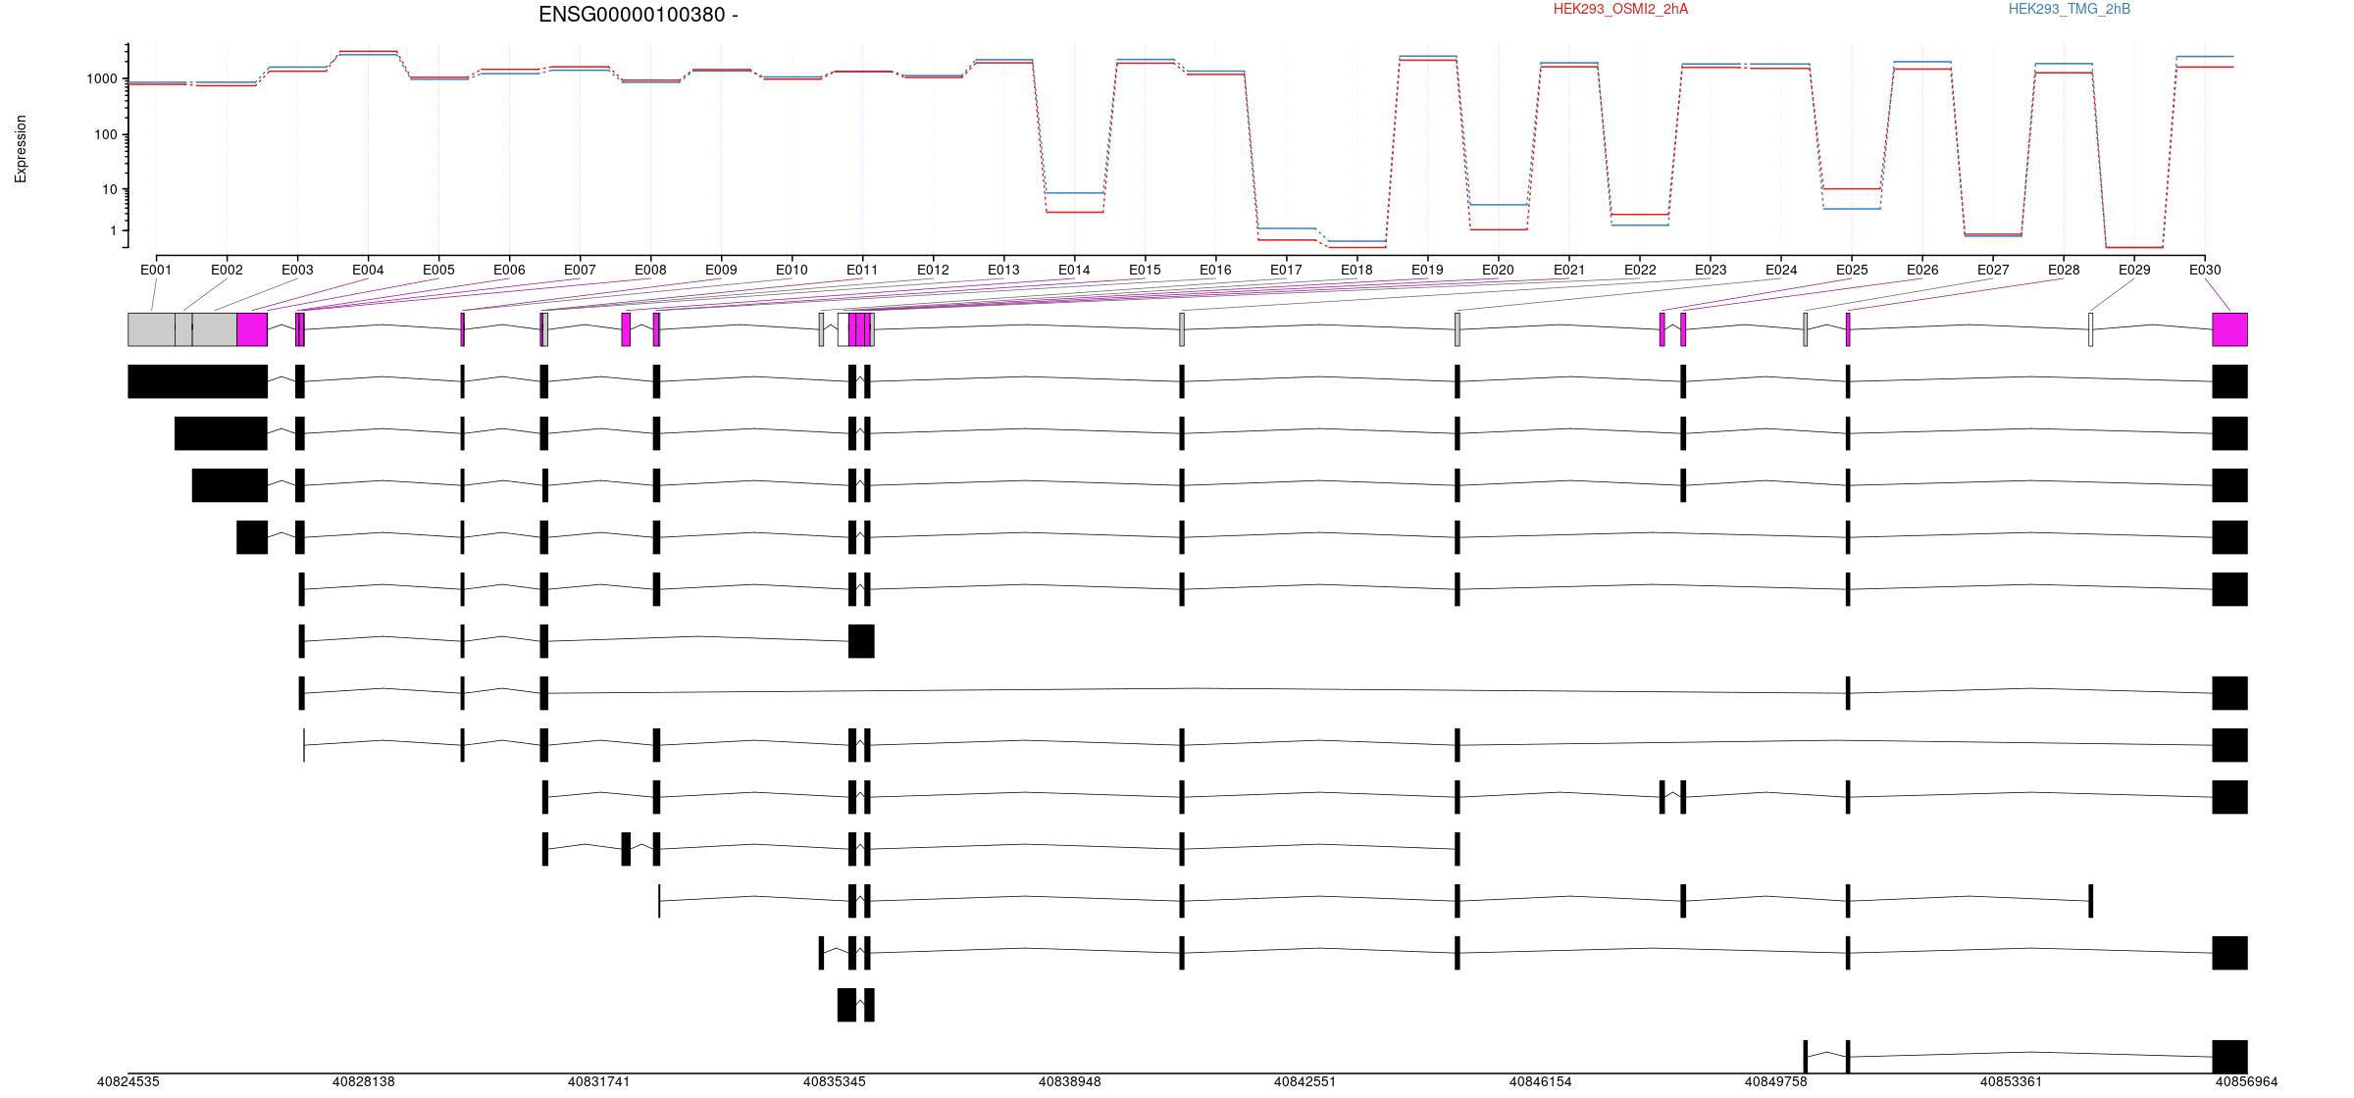
Task: Click exon label E016
Action: pos(1215,270)
